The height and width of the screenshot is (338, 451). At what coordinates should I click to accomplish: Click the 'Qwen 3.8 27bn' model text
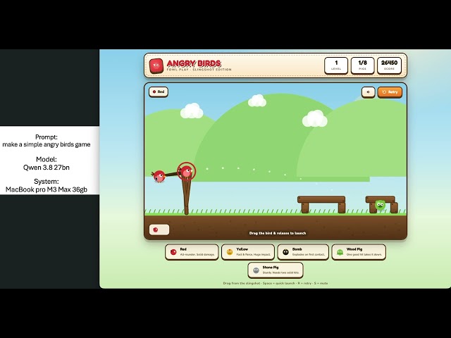coord(47,168)
